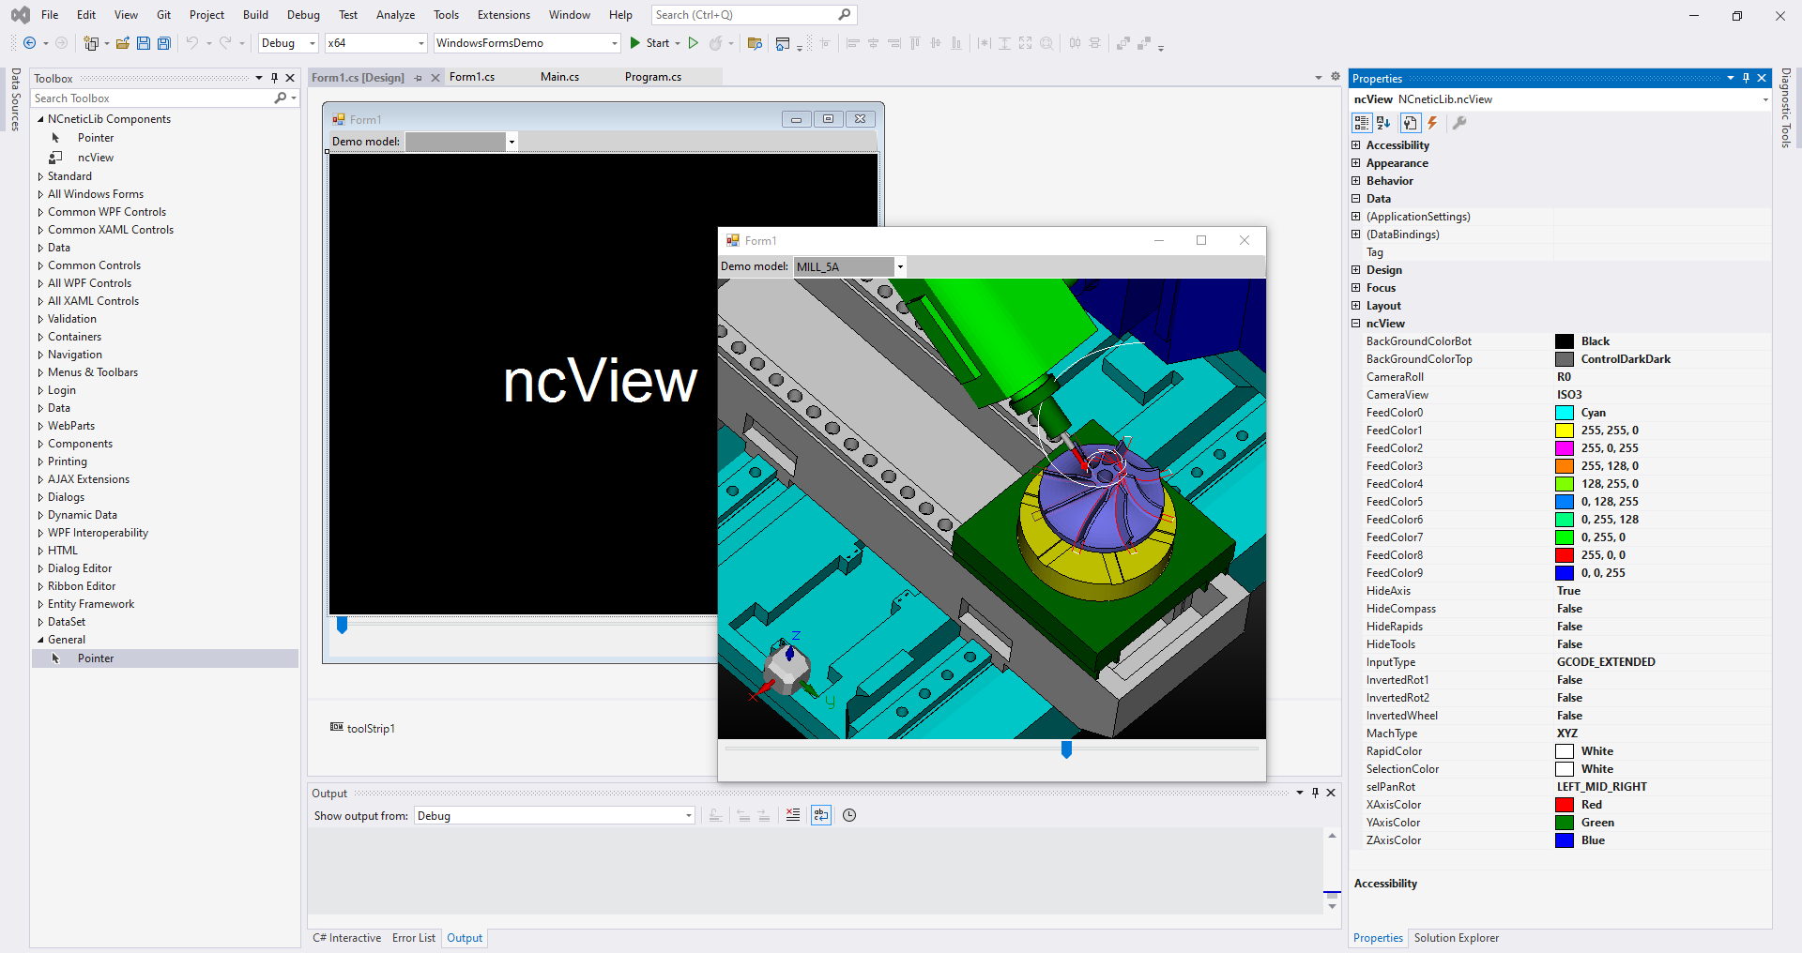The image size is (1802, 953).
Task: Click the Save All icon
Action: [164, 43]
